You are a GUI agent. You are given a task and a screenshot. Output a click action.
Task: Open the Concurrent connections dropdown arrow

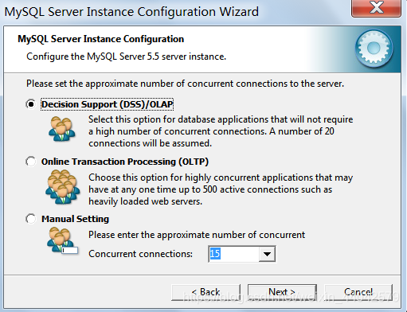point(267,254)
